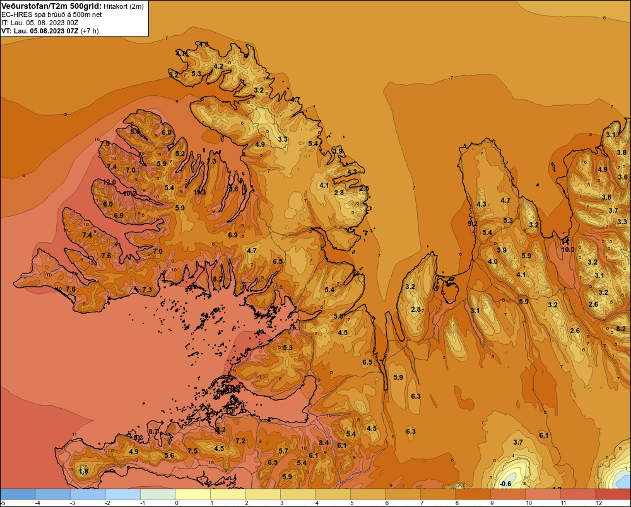Click the legend label '0'
The image size is (631, 507).
click(x=177, y=503)
